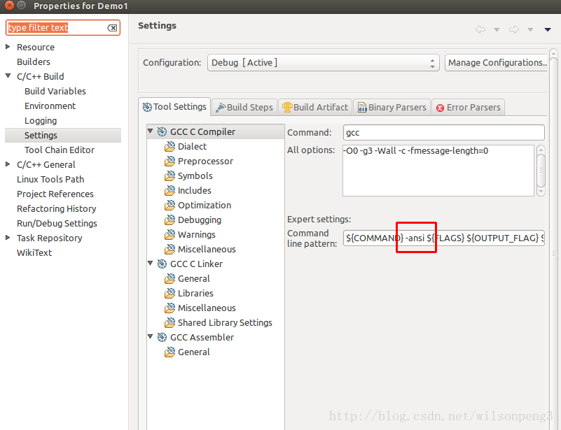Switch to the Build Steps tab
The width and height of the screenshot is (561, 430).
(x=244, y=107)
